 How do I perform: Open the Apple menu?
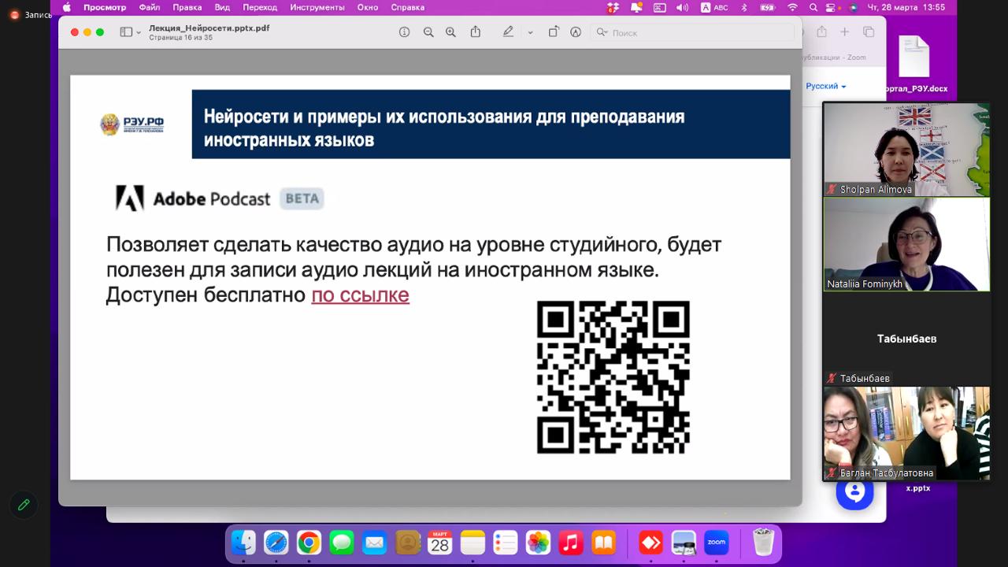[66, 7]
